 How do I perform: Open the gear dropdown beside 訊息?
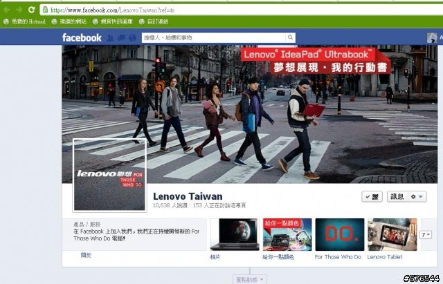pyautogui.click(x=417, y=196)
